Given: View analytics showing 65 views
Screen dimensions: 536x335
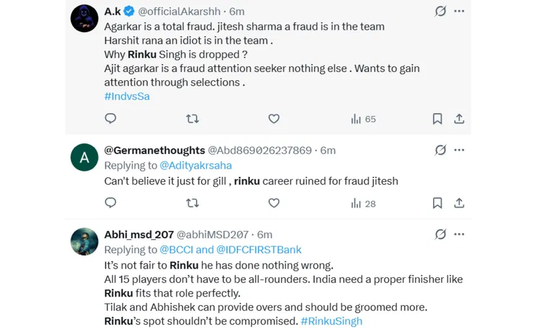Looking at the screenshot, I should tap(364, 118).
